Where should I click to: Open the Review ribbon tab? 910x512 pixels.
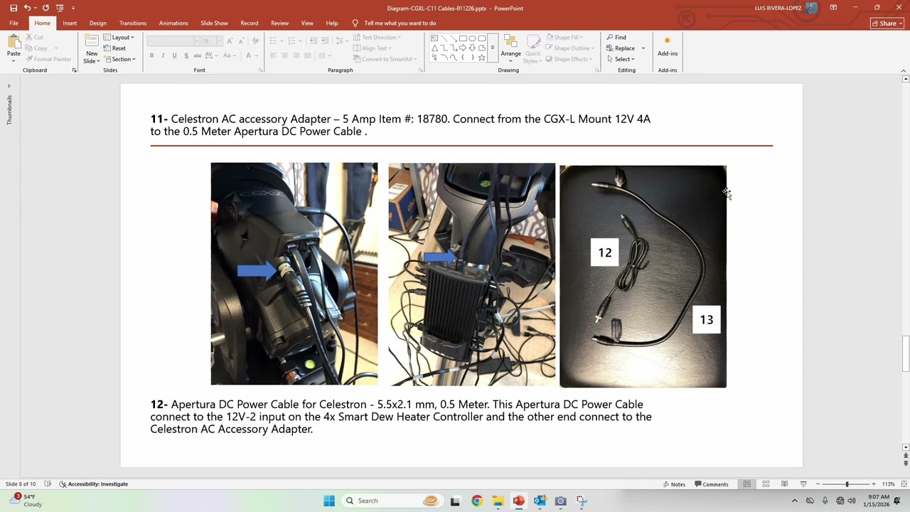point(280,23)
